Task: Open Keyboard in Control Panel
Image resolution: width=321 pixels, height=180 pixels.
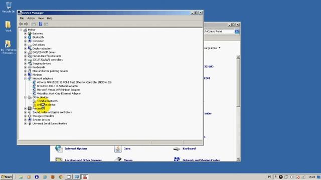Action: pos(189,148)
